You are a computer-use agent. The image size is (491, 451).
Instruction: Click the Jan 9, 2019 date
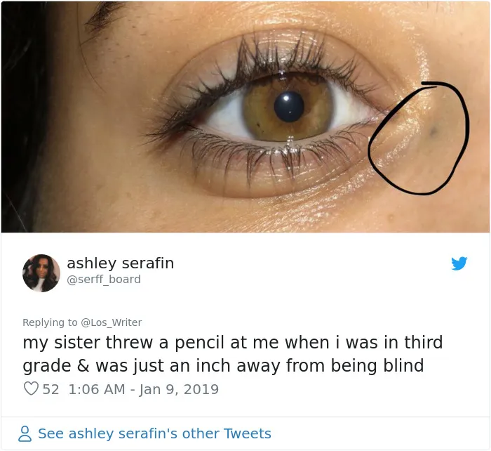pyautogui.click(x=178, y=389)
